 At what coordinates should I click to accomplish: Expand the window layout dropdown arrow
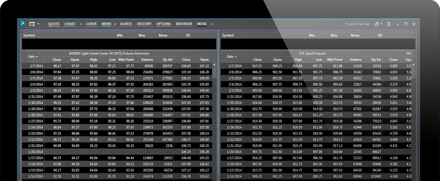pyautogui.click(x=382, y=24)
